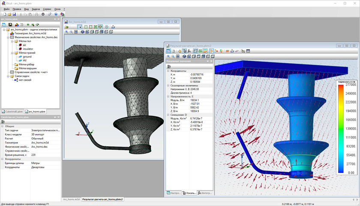Click the Save icon in main toolbar
This screenshot has width=360, height=206.
pyautogui.click(x=13, y=14)
